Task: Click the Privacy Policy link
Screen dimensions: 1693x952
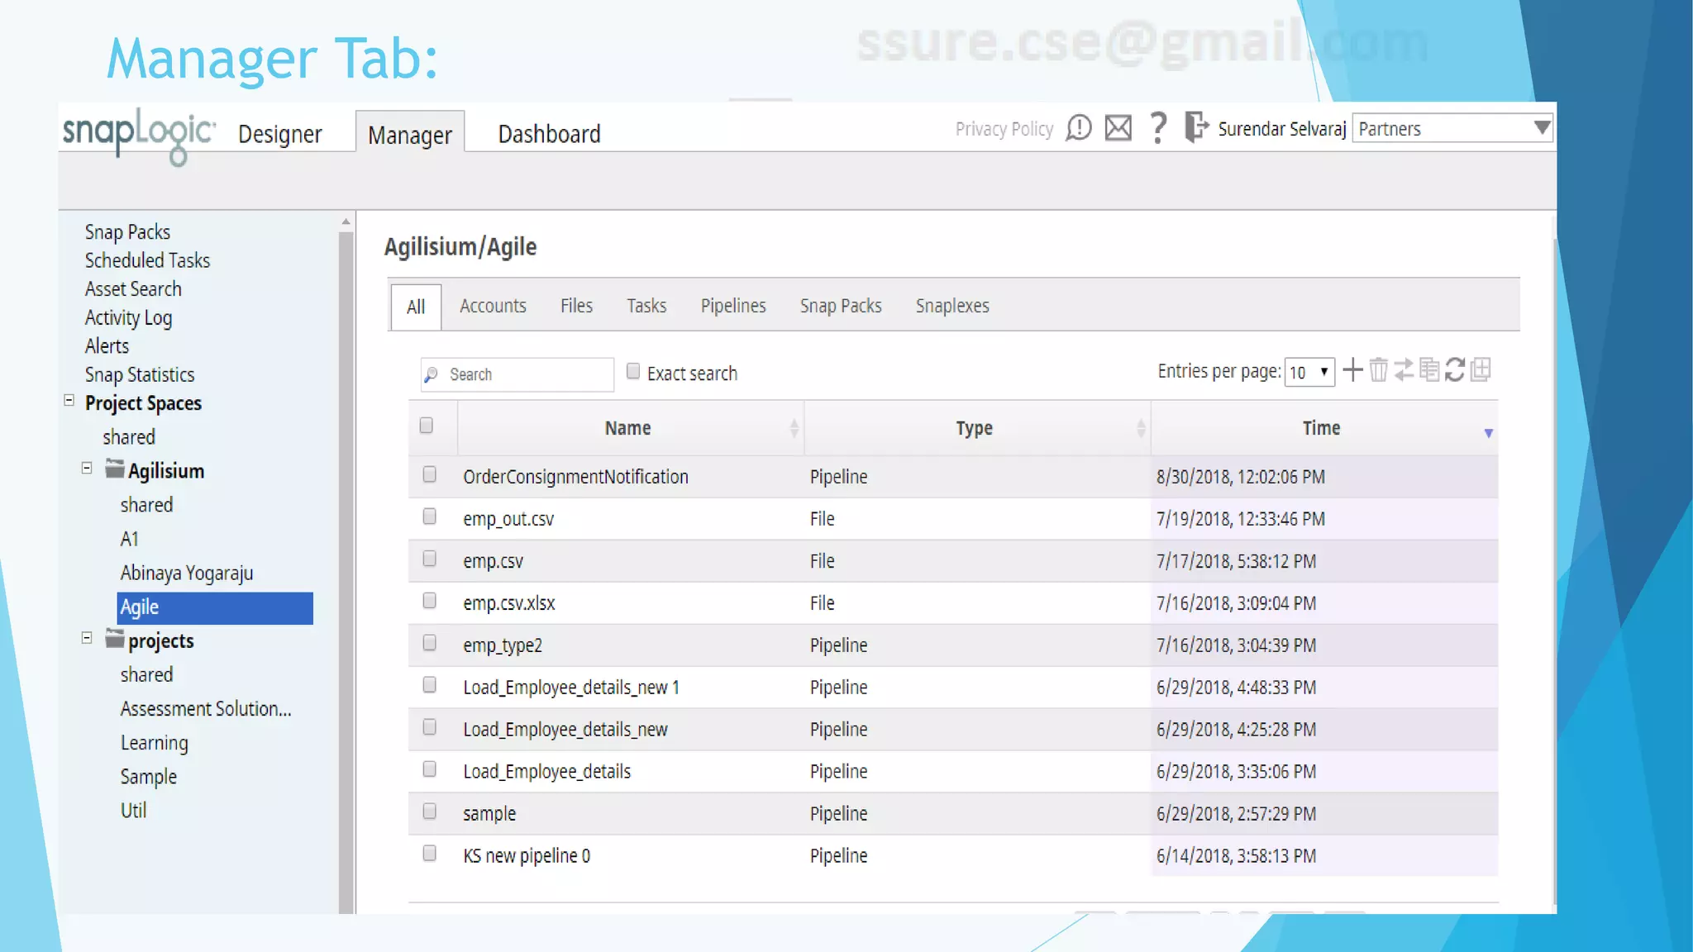Action: [1004, 129]
